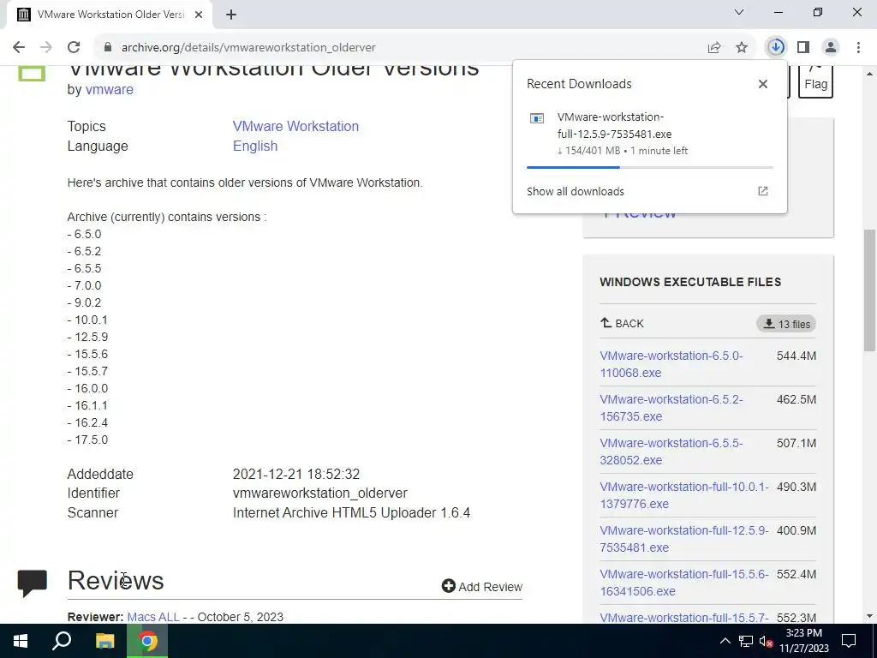
Task: Reload the archive.org page
Action: point(74,48)
